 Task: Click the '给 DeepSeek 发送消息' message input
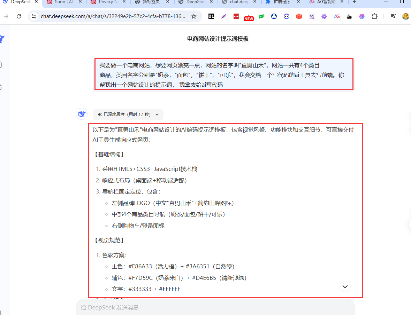(215, 307)
